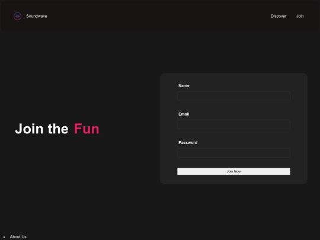
Task: Focus the Email input field
Action: click(233, 124)
